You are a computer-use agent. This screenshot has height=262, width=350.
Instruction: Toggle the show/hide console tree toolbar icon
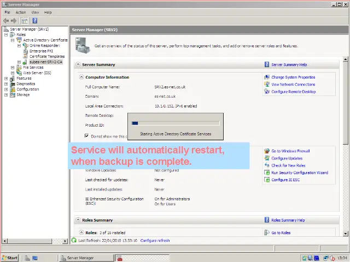(25, 21)
